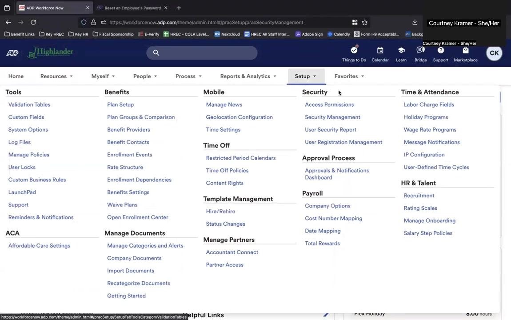Open Company Options under Payroll

click(x=327, y=206)
